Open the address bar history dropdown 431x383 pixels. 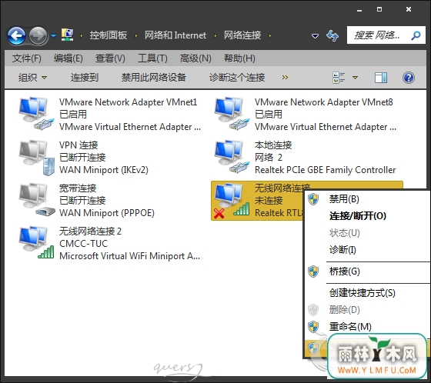[315, 35]
